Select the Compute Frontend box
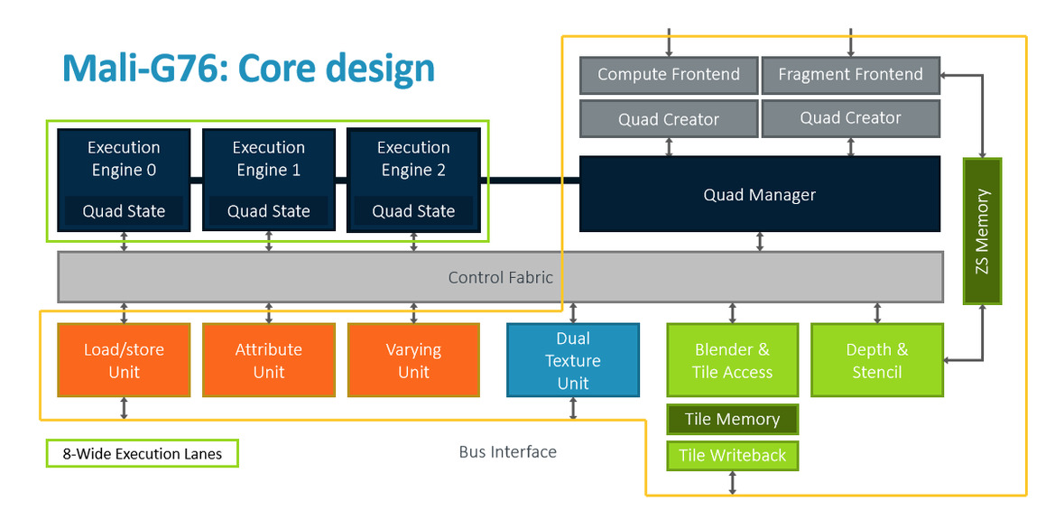Viewport: 1055px width, 510px height. tap(669, 75)
